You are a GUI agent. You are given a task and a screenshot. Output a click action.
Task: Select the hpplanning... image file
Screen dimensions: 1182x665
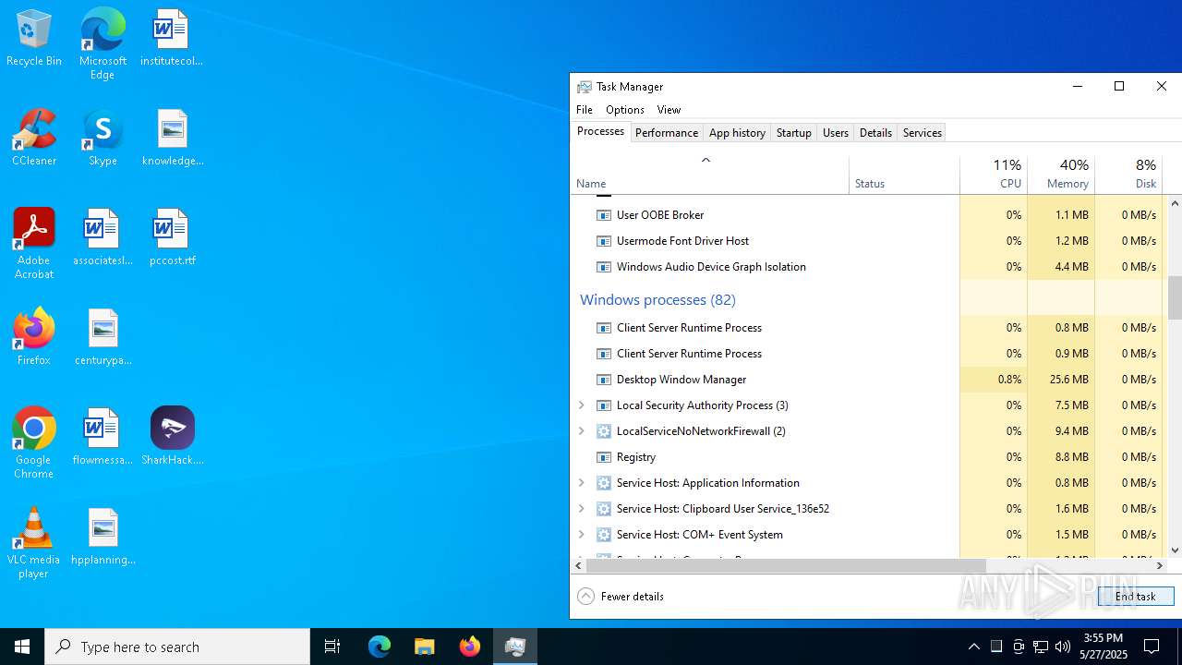(103, 537)
